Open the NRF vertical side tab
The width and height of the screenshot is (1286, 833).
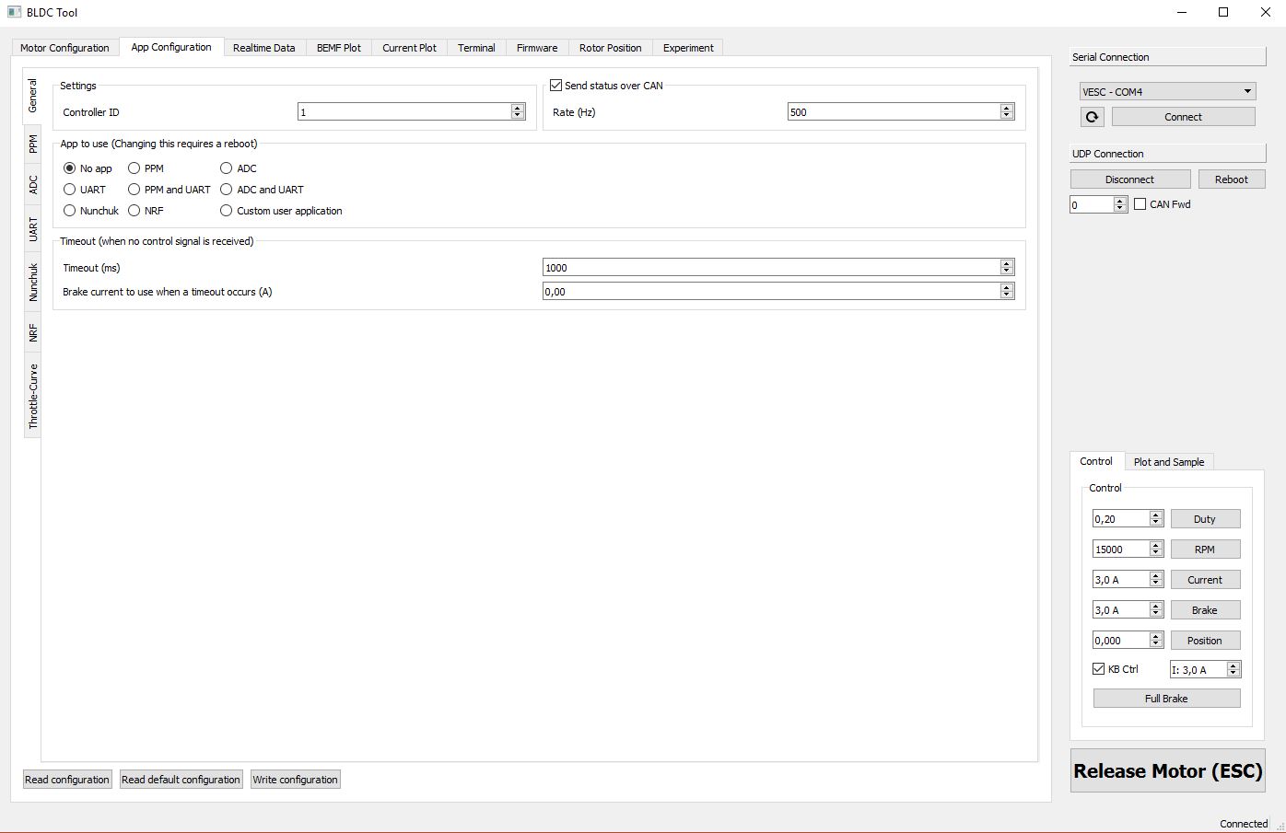33,333
